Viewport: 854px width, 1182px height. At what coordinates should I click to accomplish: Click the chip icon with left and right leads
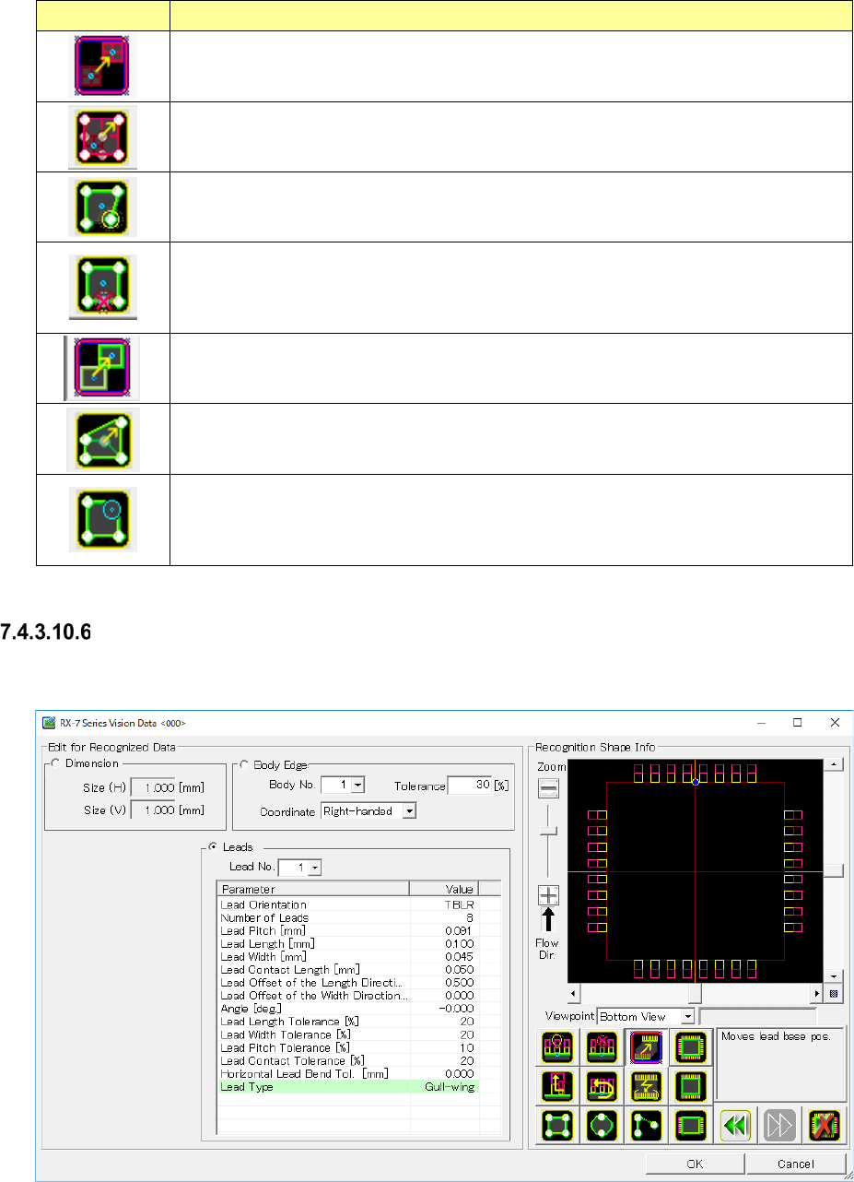691,1126
